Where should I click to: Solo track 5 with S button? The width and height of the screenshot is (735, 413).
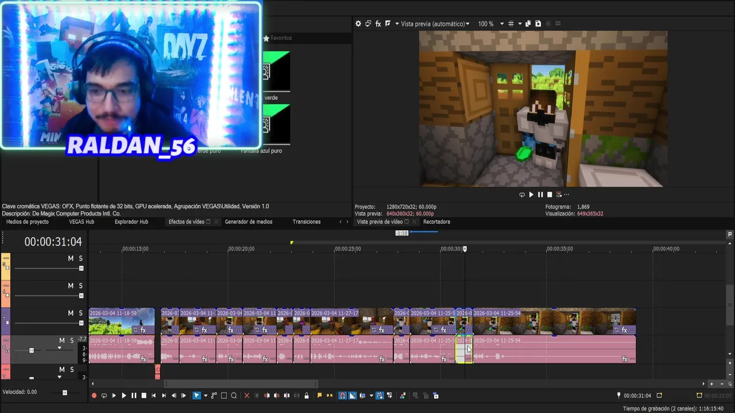pos(80,259)
